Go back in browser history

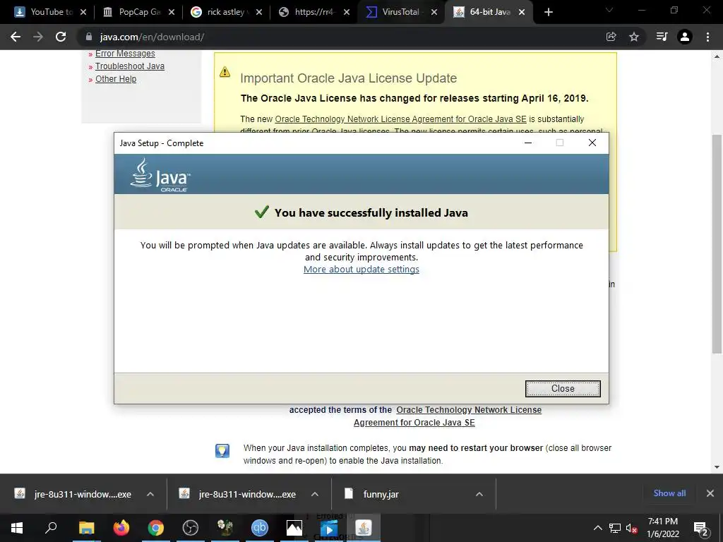[16, 37]
